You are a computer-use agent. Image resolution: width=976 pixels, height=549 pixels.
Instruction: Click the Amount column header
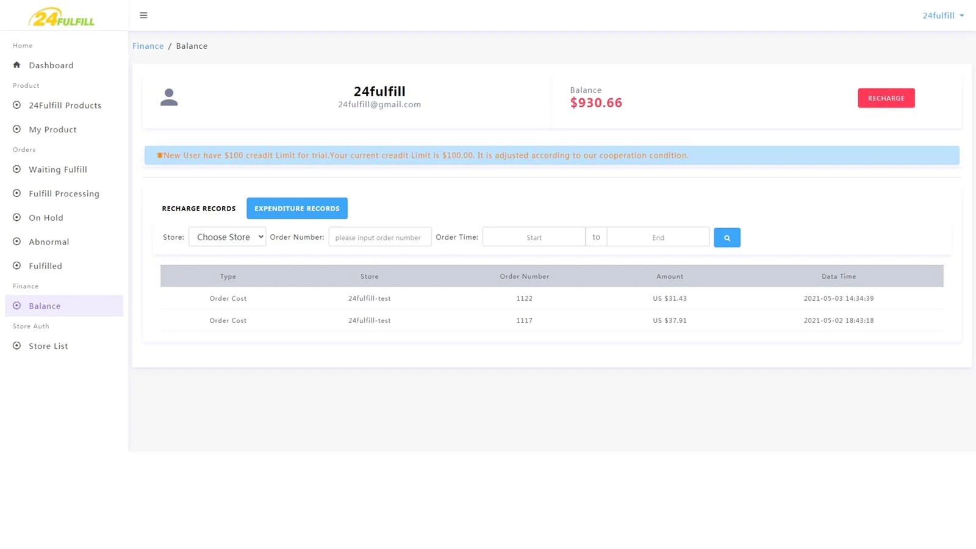[670, 276]
